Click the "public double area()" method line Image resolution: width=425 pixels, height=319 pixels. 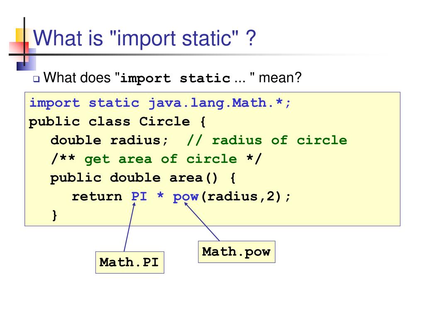143,178
